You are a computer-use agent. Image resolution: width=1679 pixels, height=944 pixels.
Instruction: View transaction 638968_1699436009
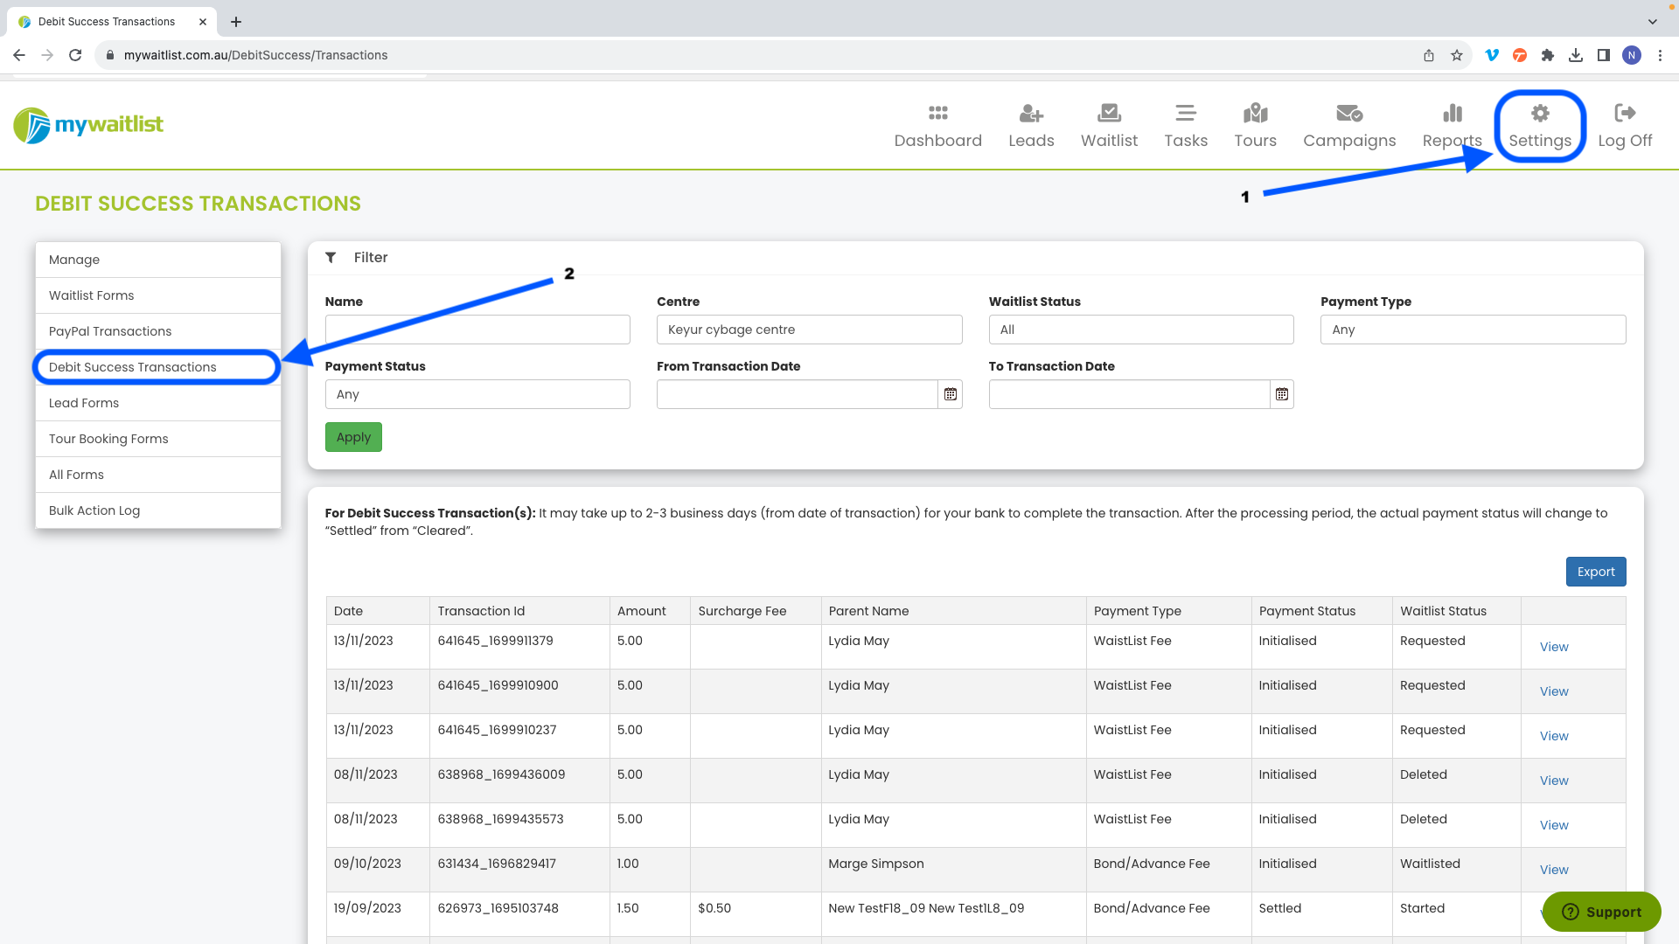tap(1553, 781)
